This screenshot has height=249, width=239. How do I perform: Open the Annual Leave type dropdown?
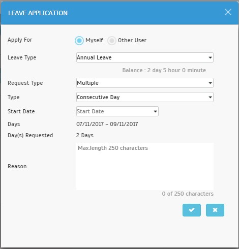click(145, 57)
